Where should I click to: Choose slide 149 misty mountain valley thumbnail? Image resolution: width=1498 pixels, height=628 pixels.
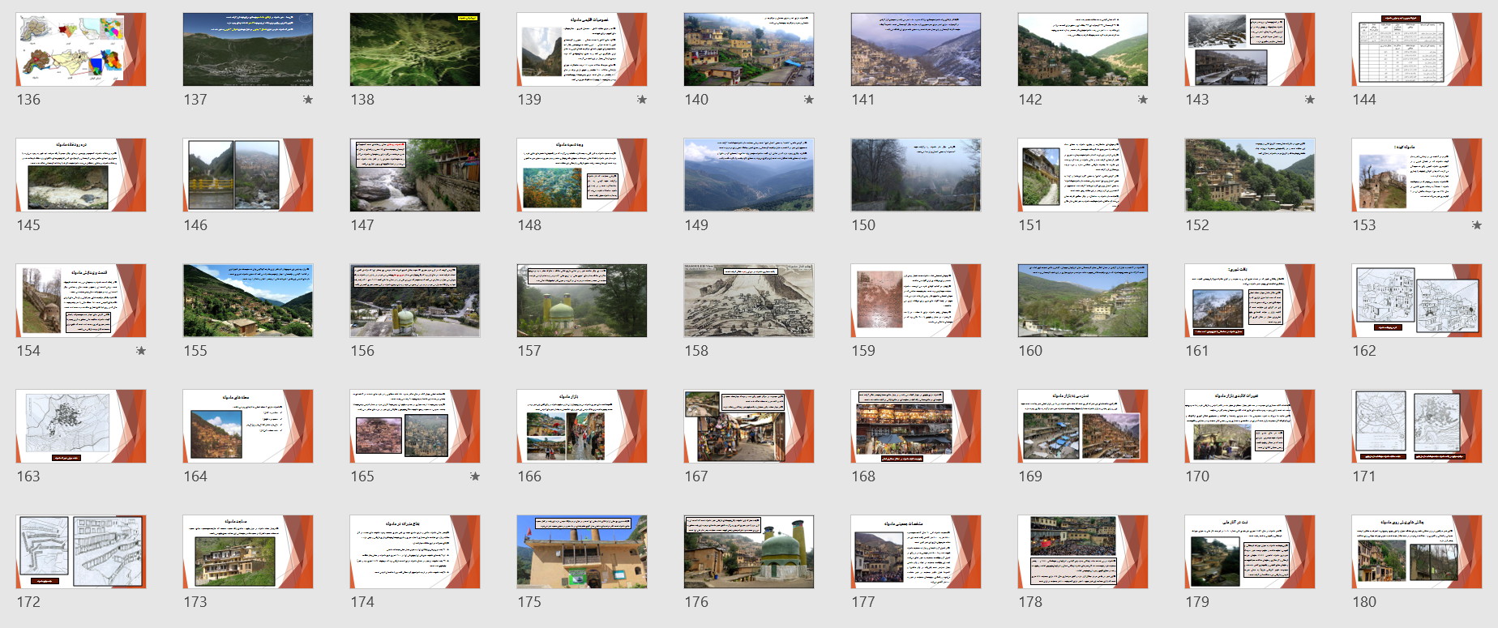pos(748,175)
